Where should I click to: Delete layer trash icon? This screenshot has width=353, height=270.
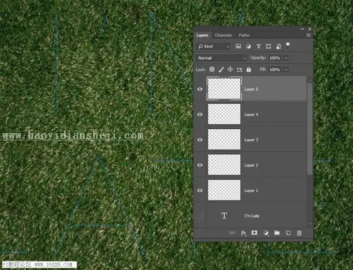[x=299, y=233]
